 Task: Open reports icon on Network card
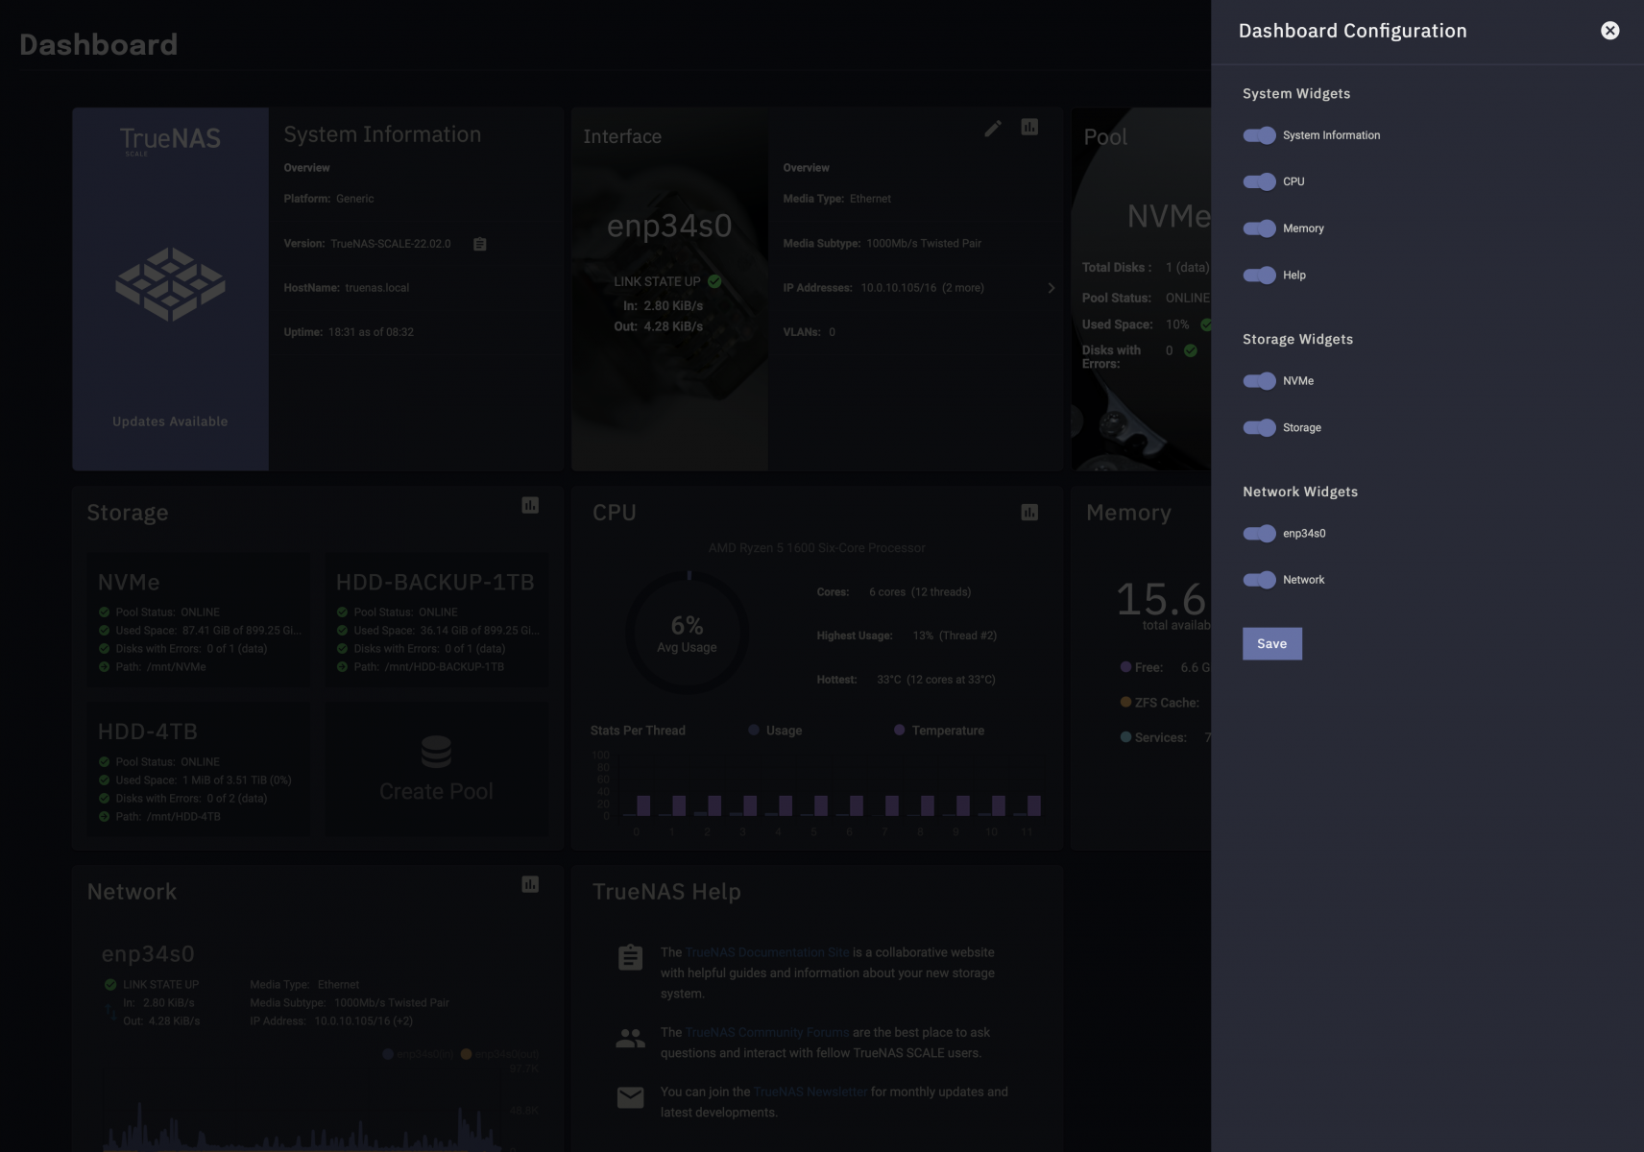(x=530, y=884)
